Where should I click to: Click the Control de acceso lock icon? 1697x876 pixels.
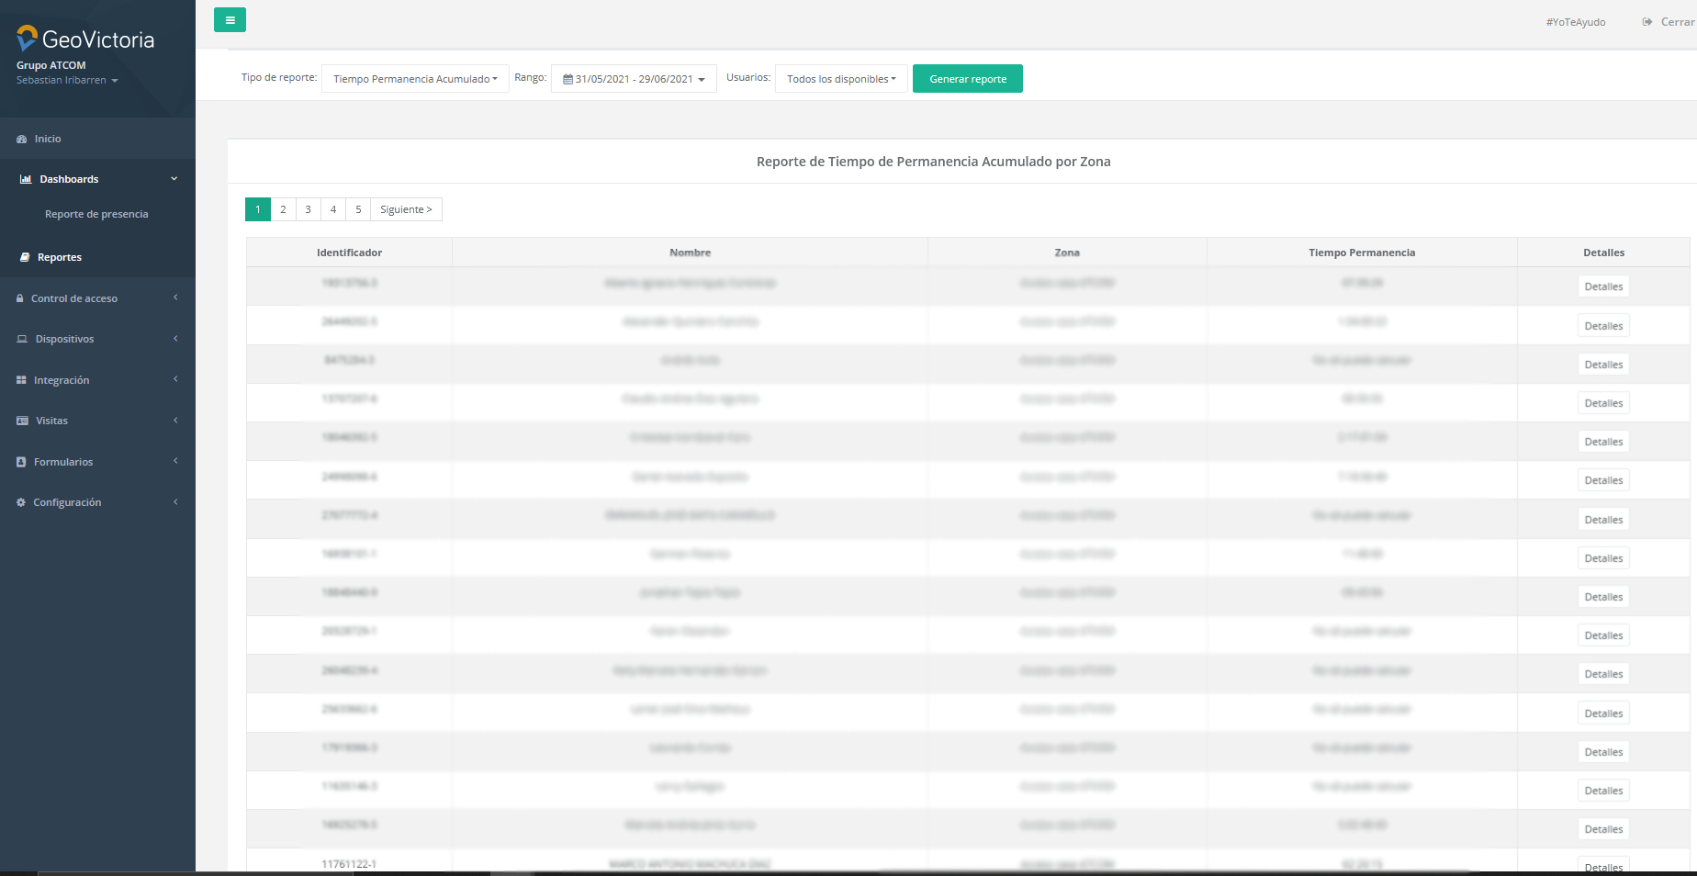coord(20,299)
